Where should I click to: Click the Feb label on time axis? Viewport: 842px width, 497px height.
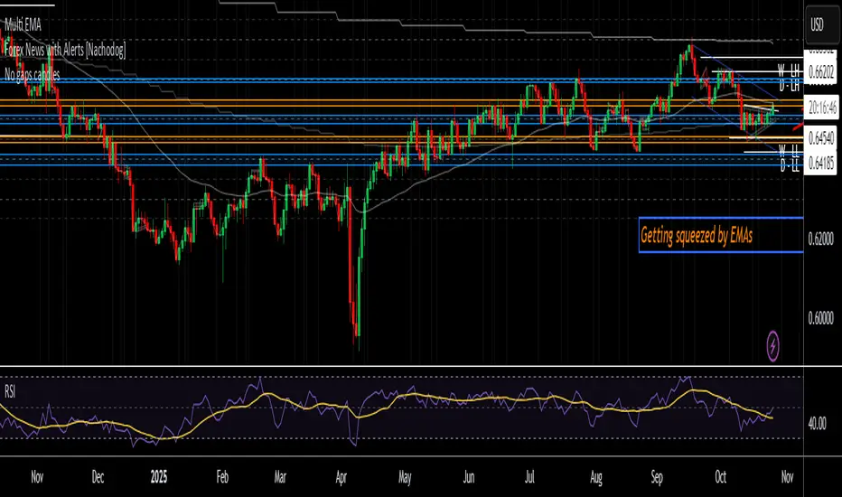222,476
